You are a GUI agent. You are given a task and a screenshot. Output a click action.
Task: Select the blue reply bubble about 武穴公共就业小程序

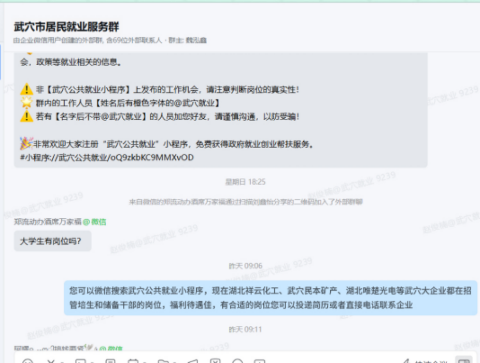270,298
